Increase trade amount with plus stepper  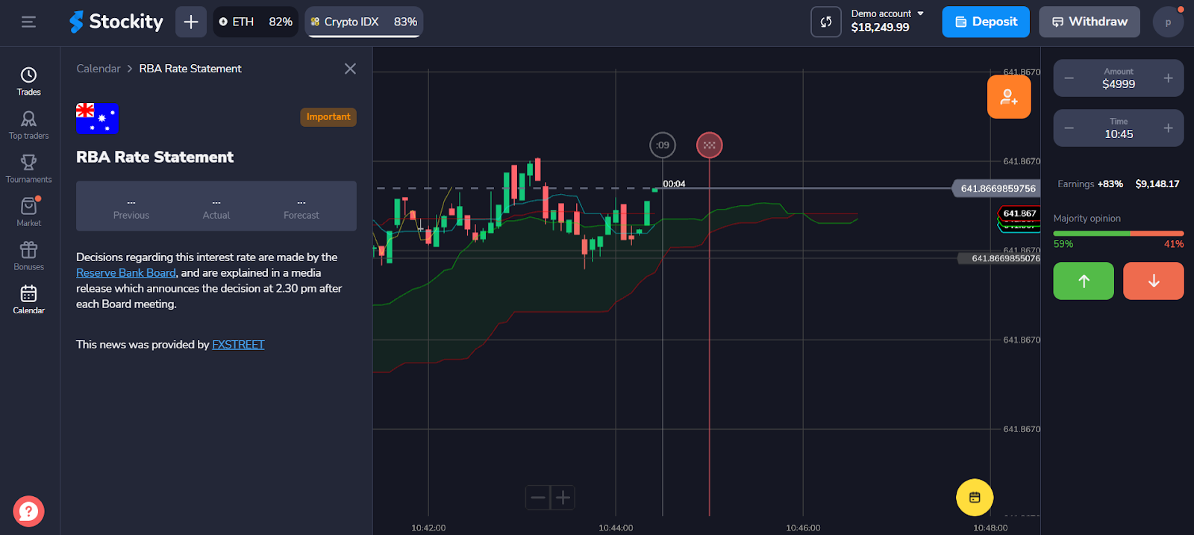tap(1168, 78)
